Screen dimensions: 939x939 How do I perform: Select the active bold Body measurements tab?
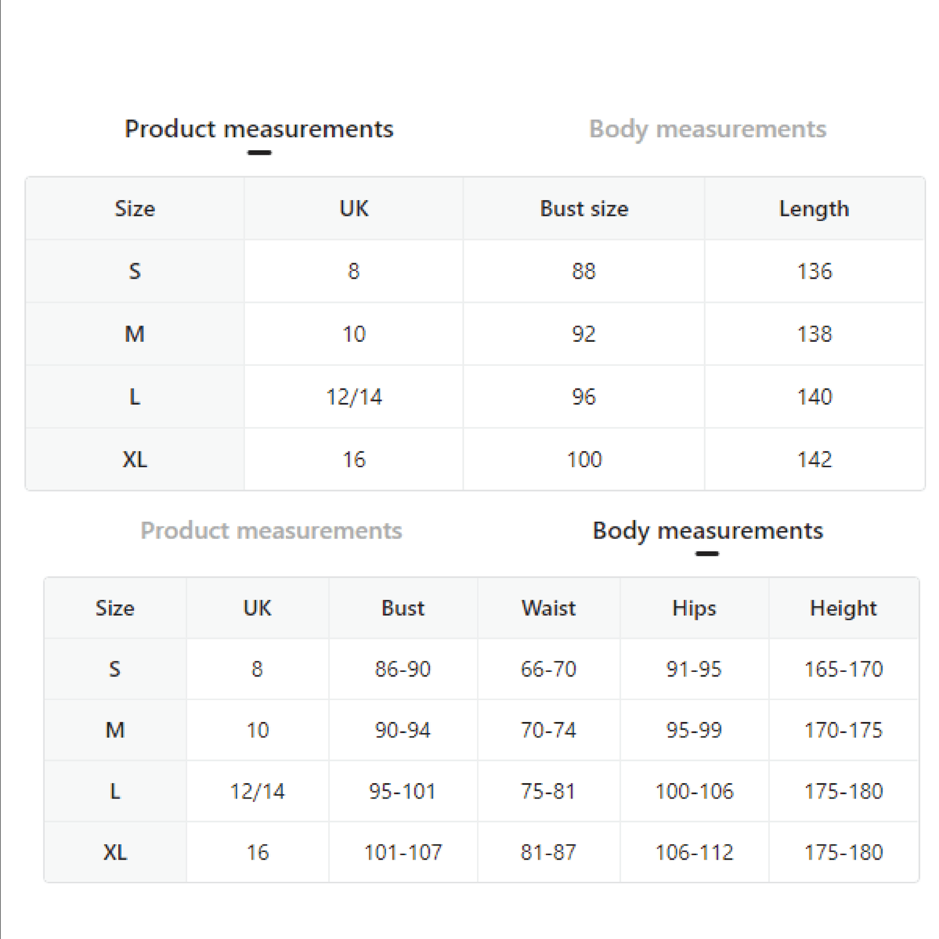tap(707, 531)
